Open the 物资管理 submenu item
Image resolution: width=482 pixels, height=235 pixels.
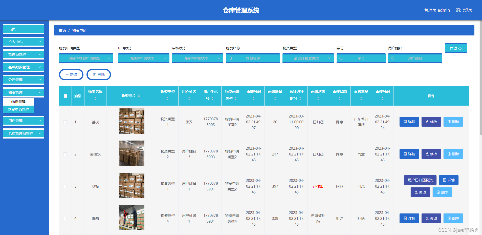coord(18,102)
